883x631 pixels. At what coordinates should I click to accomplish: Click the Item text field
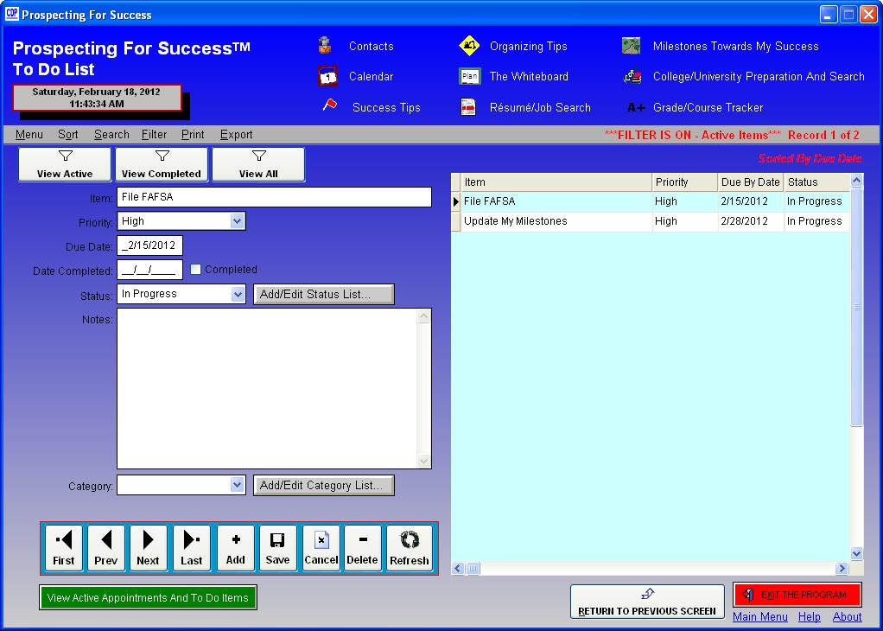[274, 197]
